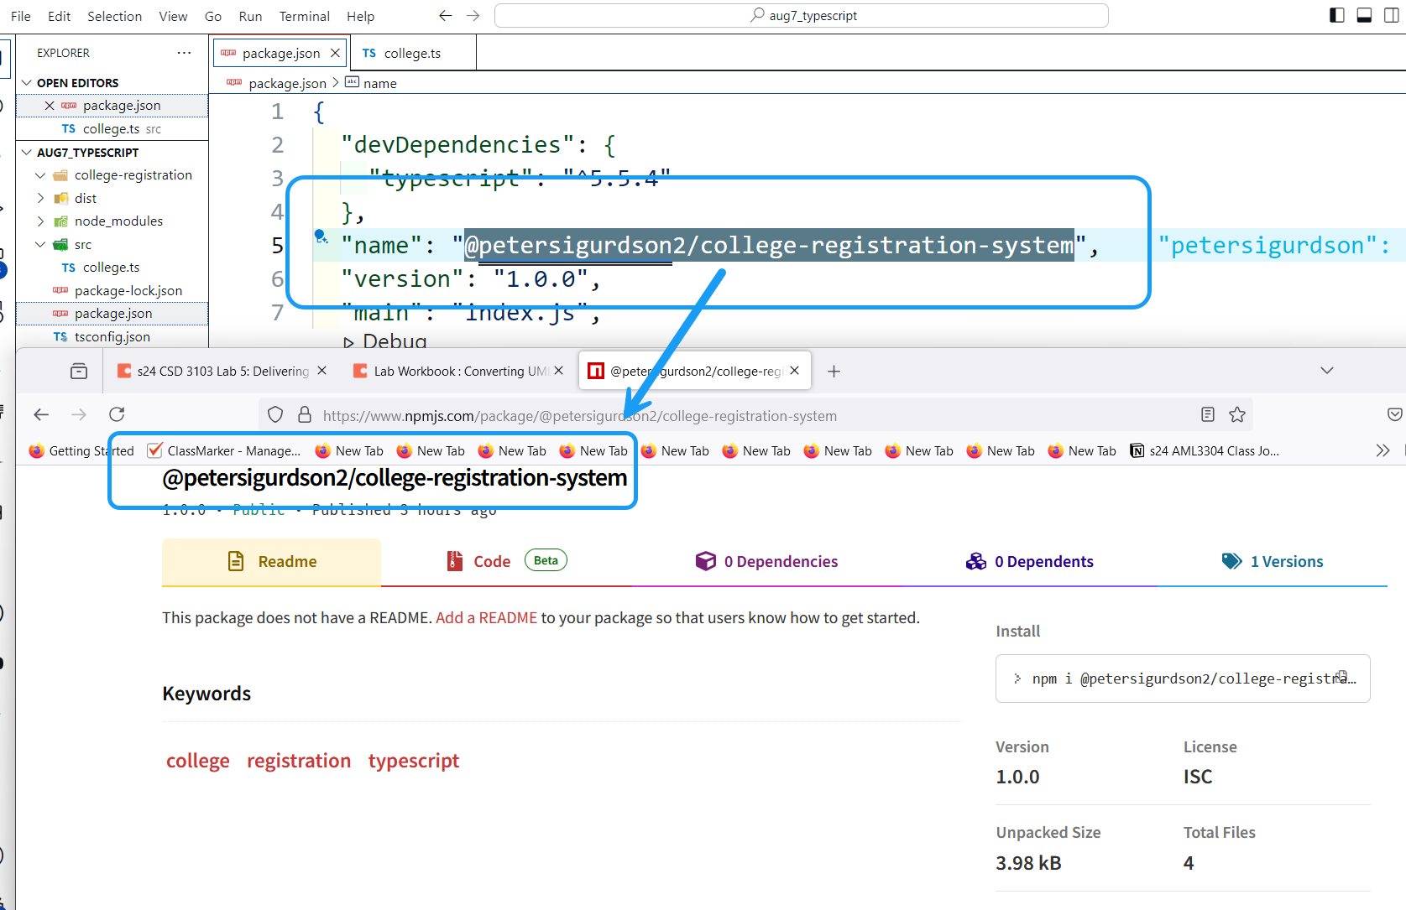Open the ClassMarker - Manage bookmark
1406x910 pixels.
coord(224,450)
